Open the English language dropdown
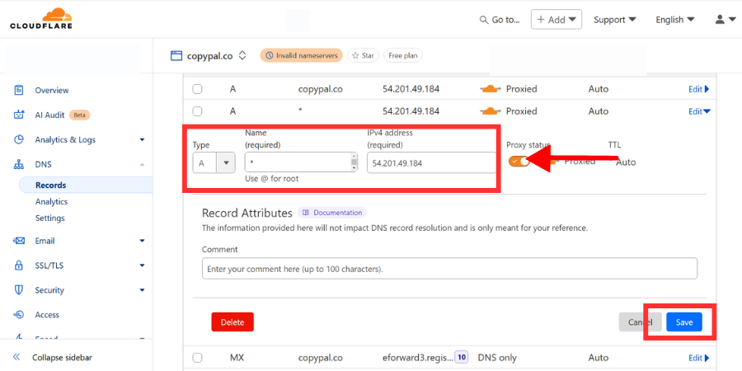Image resolution: width=742 pixels, height=371 pixels. pos(674,20)
